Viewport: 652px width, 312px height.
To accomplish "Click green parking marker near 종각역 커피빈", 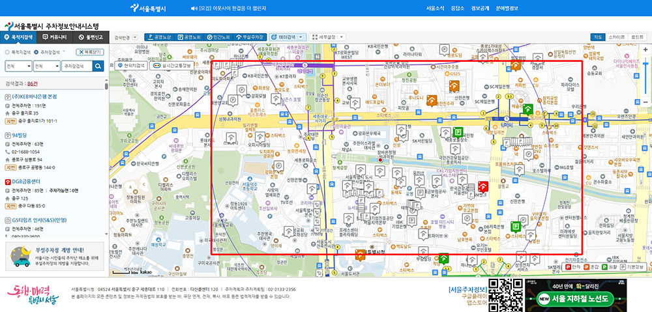I will tap(528, 109).
